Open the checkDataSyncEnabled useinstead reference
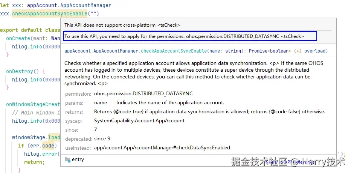Screen dimensions: 351x173 click(162, 147)
